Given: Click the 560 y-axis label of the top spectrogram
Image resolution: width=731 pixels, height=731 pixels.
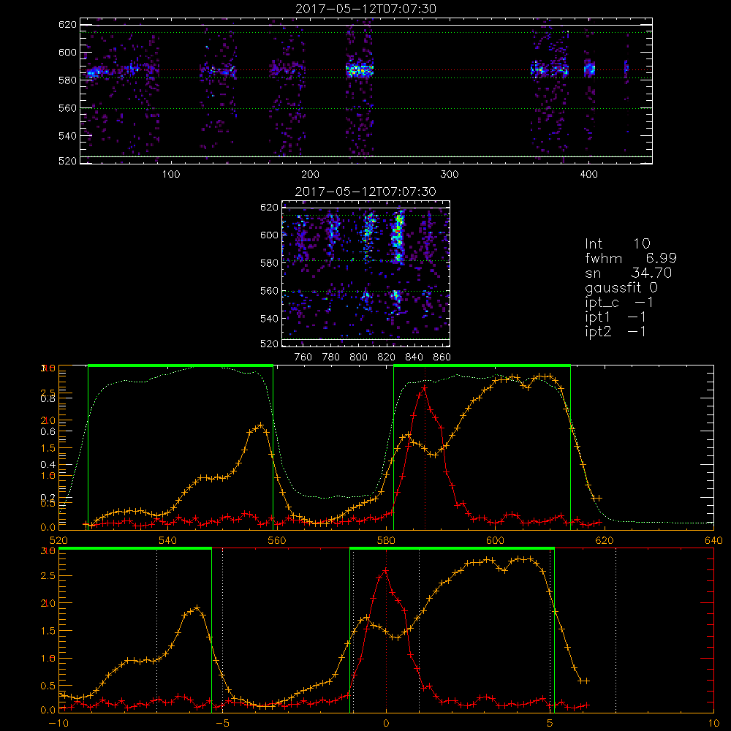Looking at the screenshot, I should click(x=67, y=108).
